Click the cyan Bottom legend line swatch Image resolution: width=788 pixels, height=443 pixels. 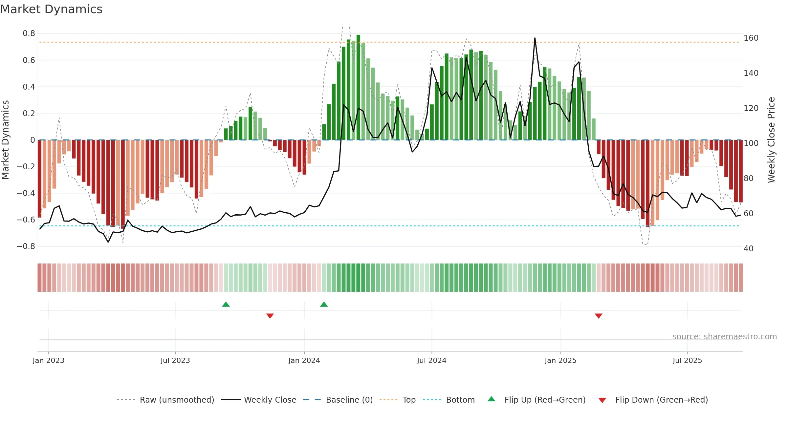coord(432,400)
